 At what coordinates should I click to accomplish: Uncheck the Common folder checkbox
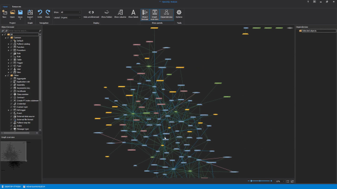coord(8,37)
